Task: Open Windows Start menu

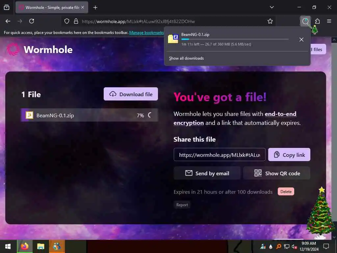Action: 8,246
